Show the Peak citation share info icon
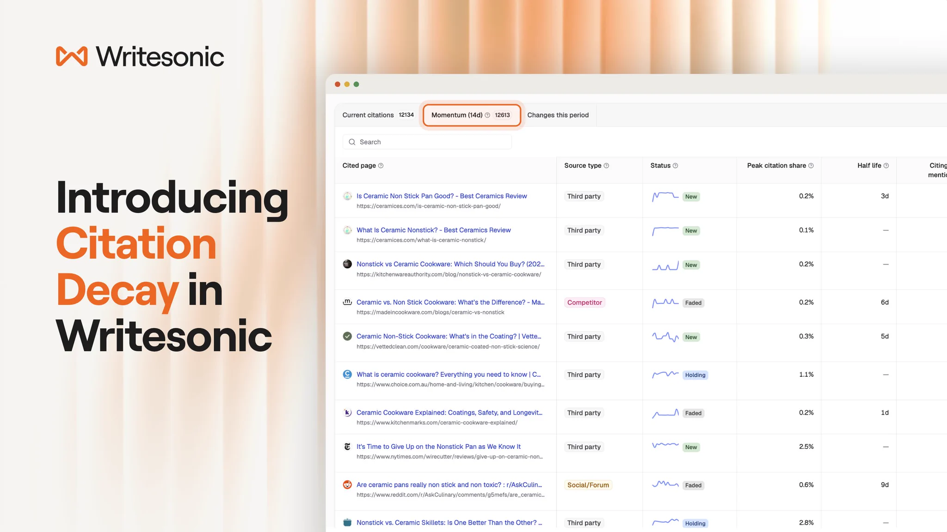This screenshot has width=947, height=532. tap(811, 166)
